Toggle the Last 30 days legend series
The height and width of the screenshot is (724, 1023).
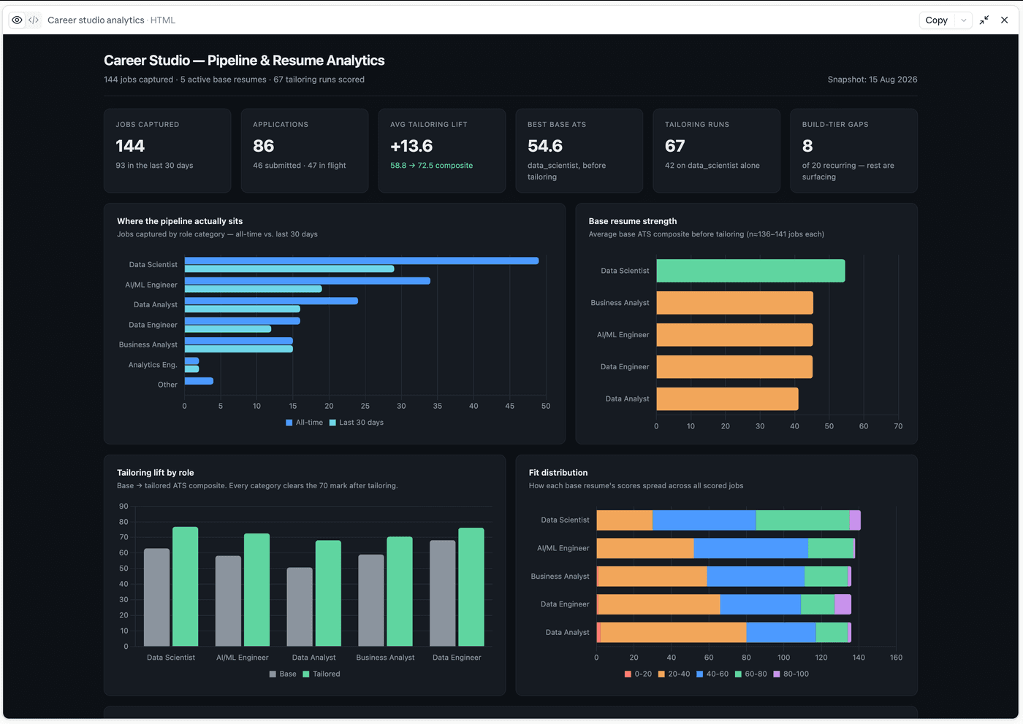(357, 423)
